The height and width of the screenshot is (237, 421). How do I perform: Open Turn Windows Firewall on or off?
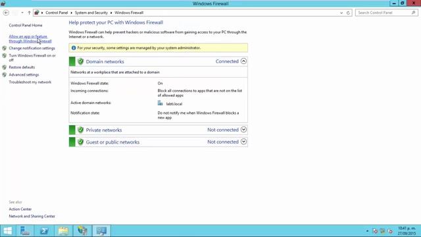pyautogui.click(x=32, y=58)
